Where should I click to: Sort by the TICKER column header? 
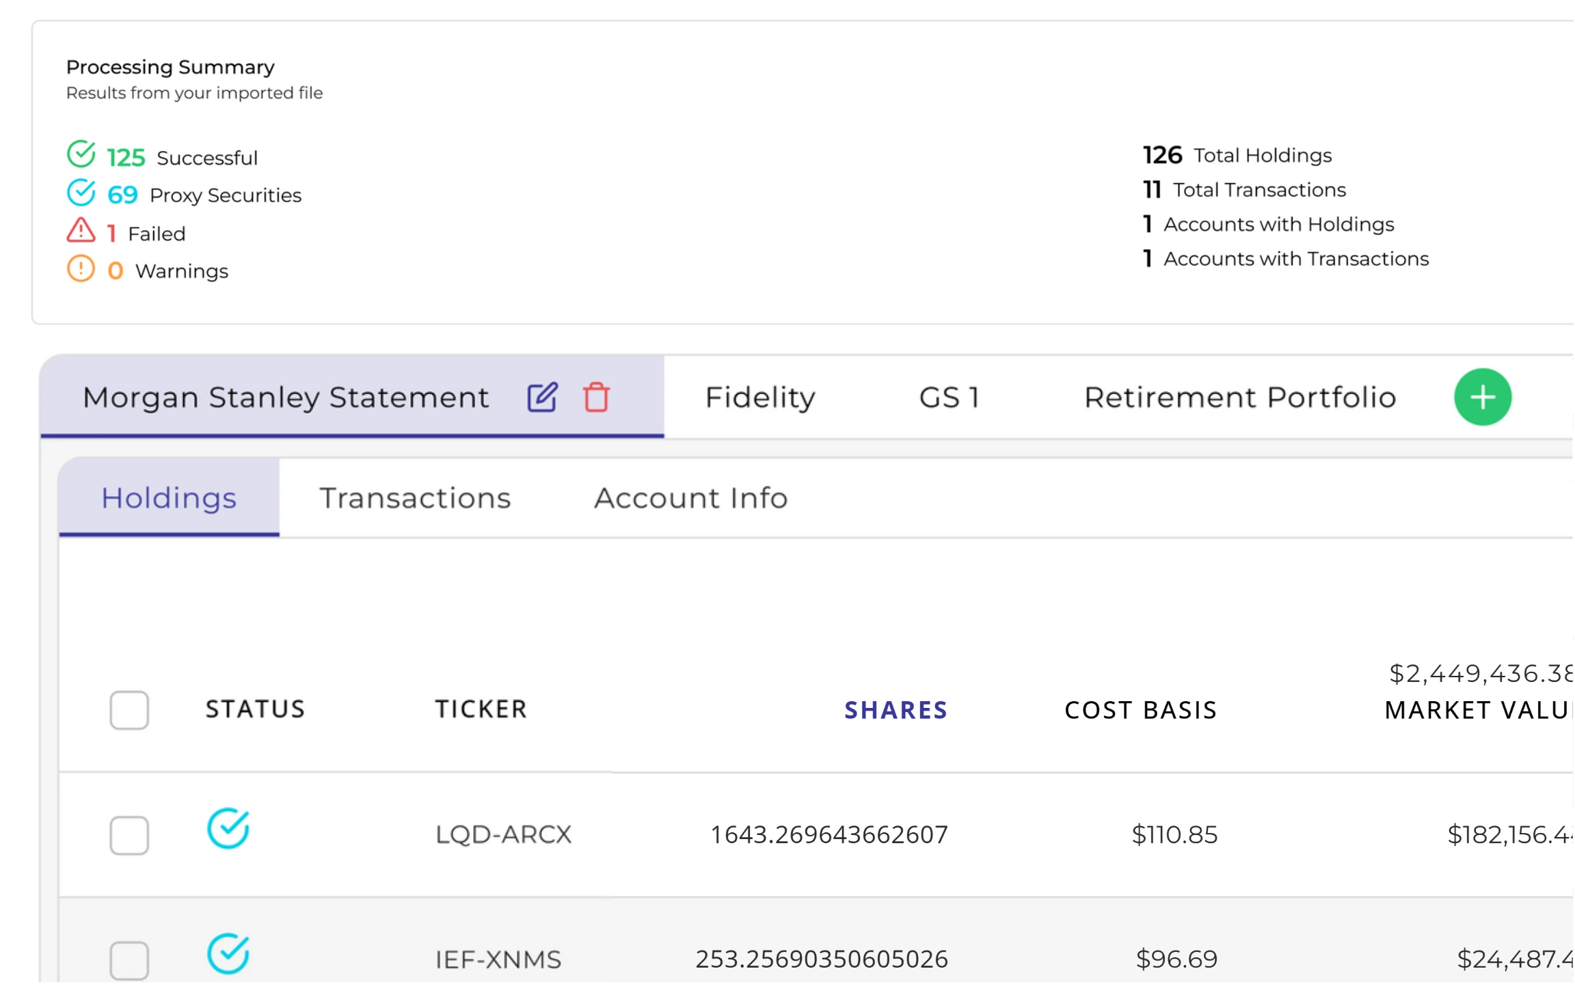tap(481, 709)
